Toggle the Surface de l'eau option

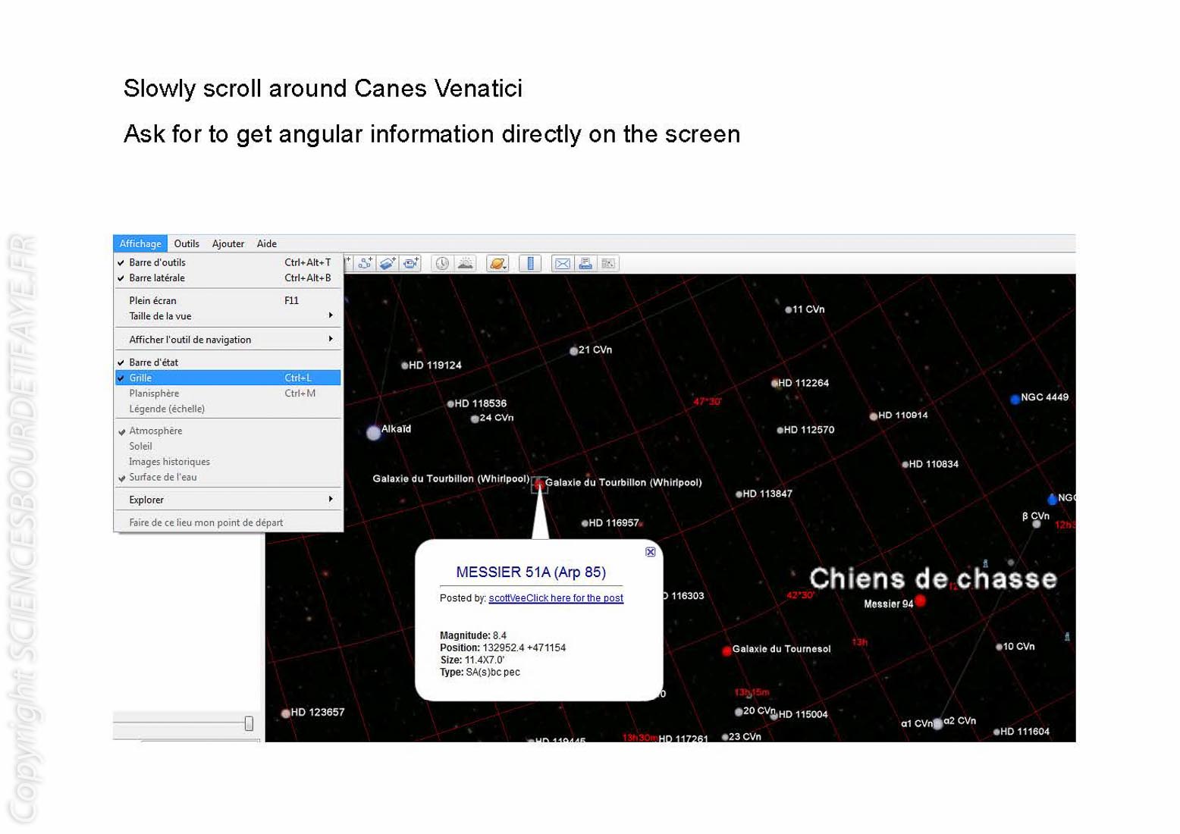point(228,477)
